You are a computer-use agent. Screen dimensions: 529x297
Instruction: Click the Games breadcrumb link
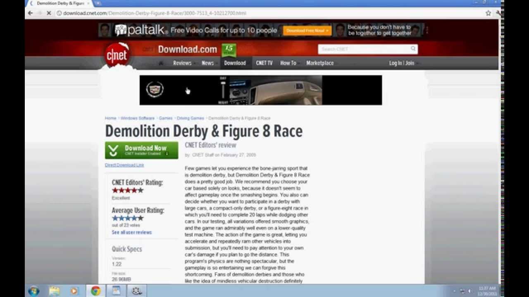pos(165,118)
